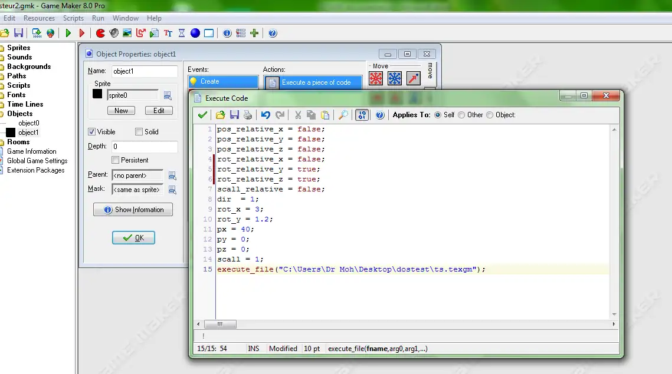672x374 pixels.
Task: Select blue Move Free action icon
Action: 395,78
